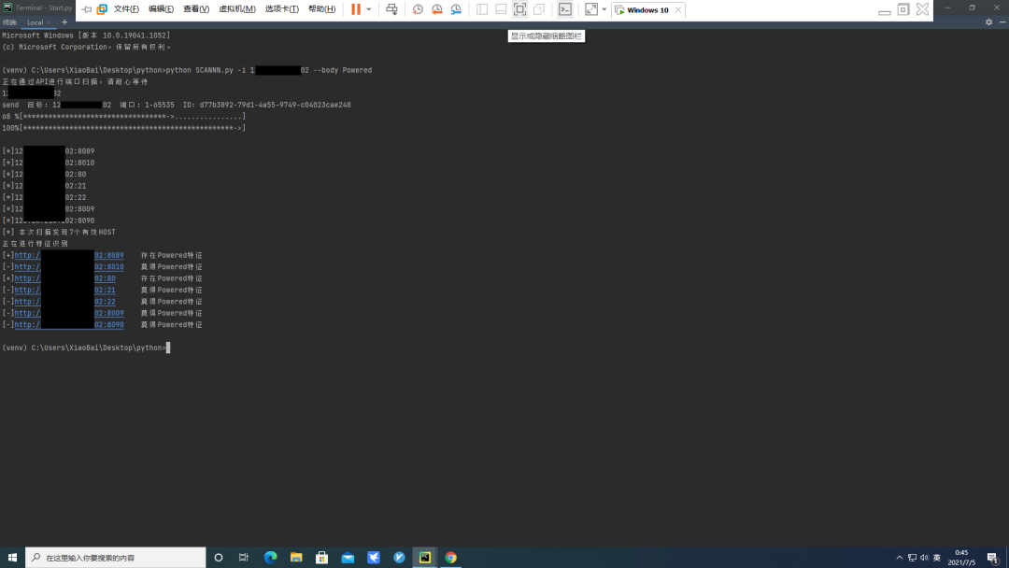
Task: Open the 文件(F) menu
Action: 126,9
